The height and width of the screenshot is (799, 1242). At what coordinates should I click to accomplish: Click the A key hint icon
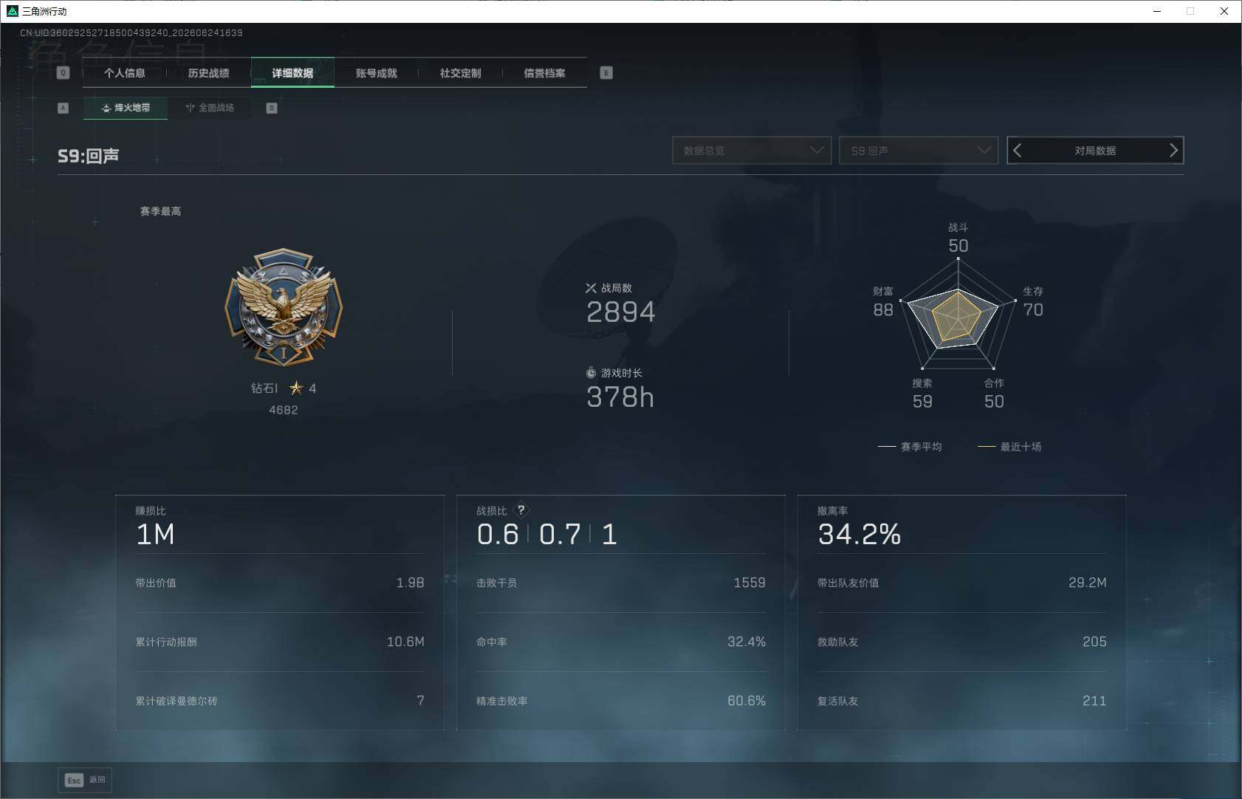pos(63,108)
